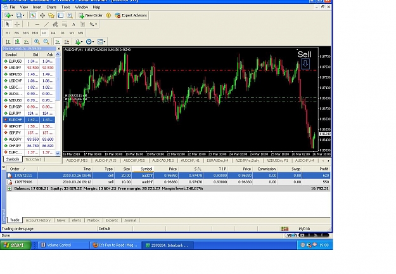Select the M5 timeframe
The width and height of the screenshot is (396, 274).
pos(16,33)
